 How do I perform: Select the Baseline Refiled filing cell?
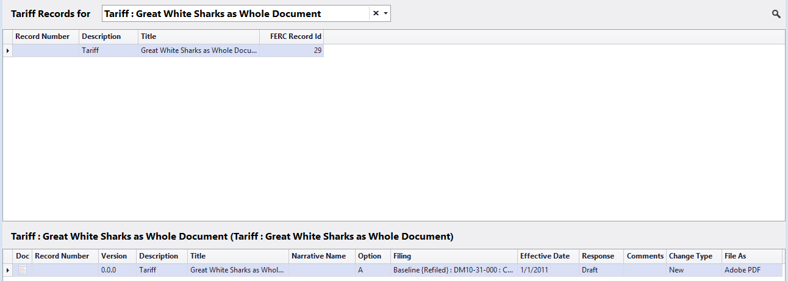point(454,270)
